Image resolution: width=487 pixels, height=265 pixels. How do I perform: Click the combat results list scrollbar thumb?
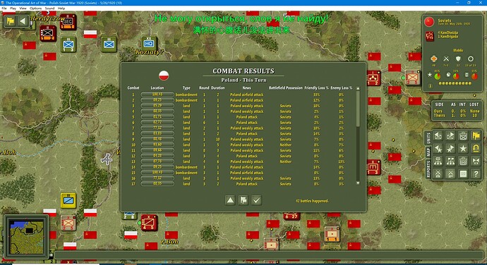[358, 109]
